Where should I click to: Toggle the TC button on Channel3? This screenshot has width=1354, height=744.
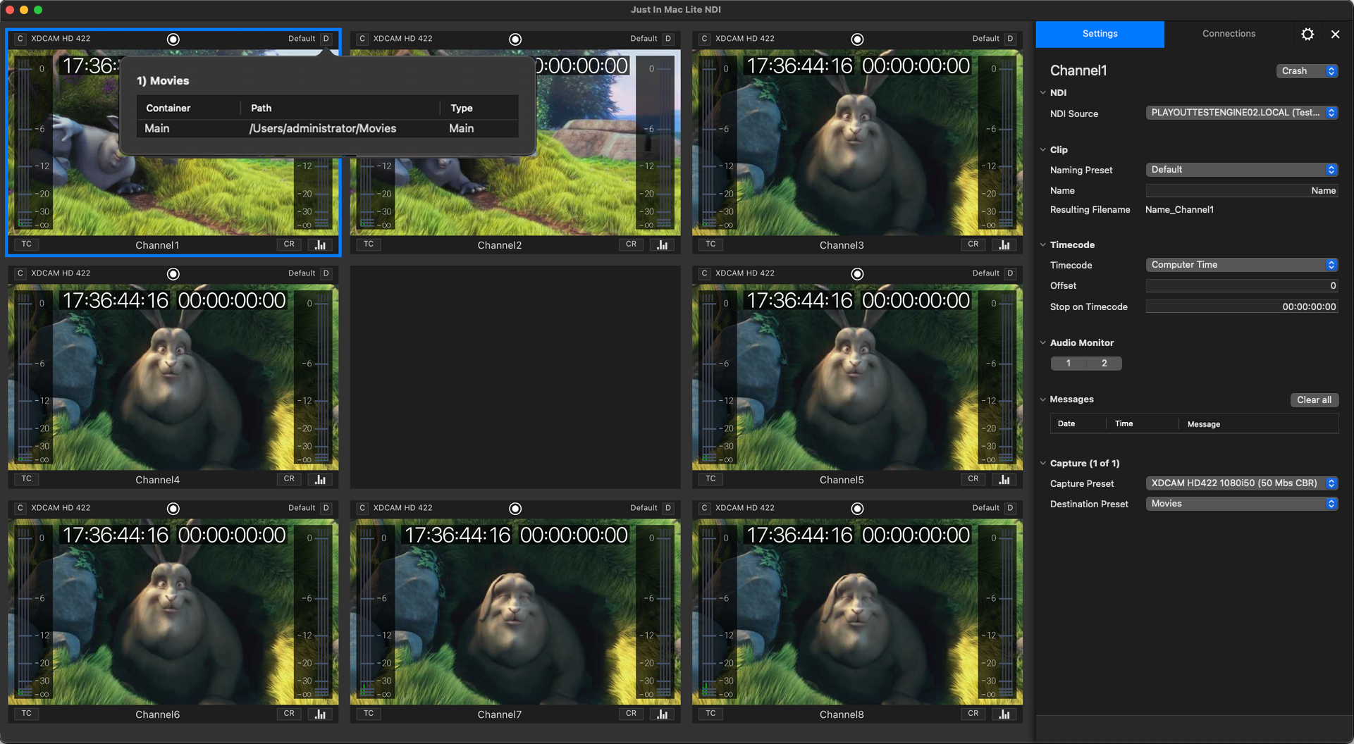tap(710, 244)
